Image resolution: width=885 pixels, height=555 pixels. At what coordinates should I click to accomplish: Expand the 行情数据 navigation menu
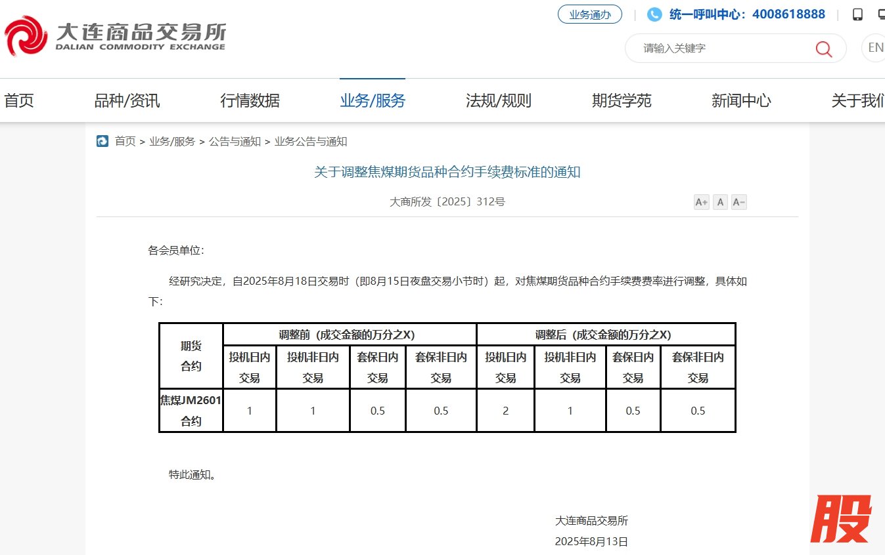tap(250, 100)
